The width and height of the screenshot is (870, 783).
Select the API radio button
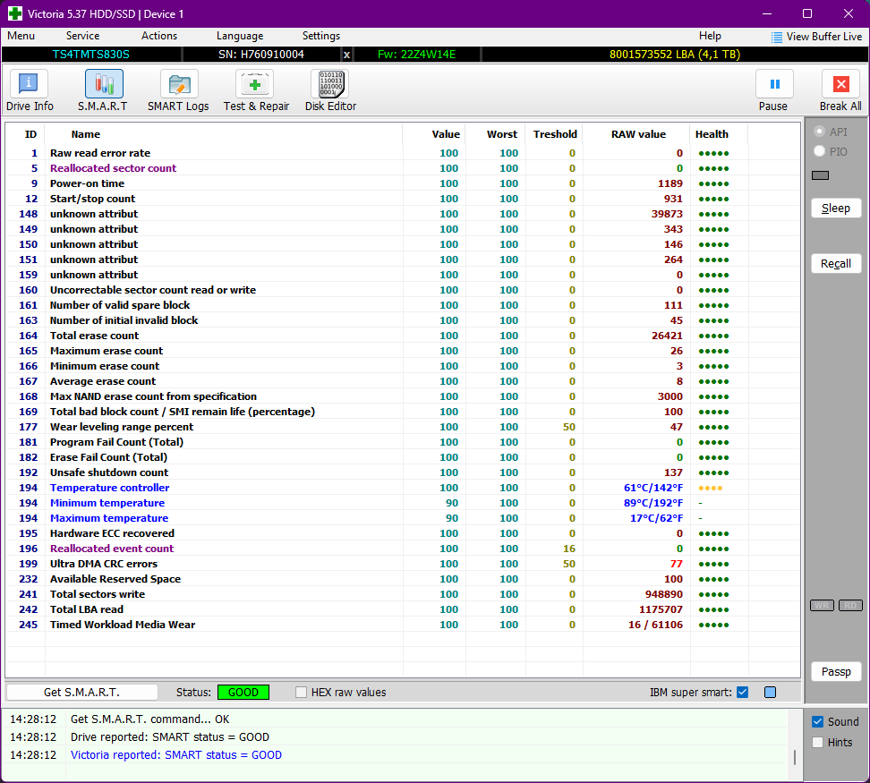(819, 132)
